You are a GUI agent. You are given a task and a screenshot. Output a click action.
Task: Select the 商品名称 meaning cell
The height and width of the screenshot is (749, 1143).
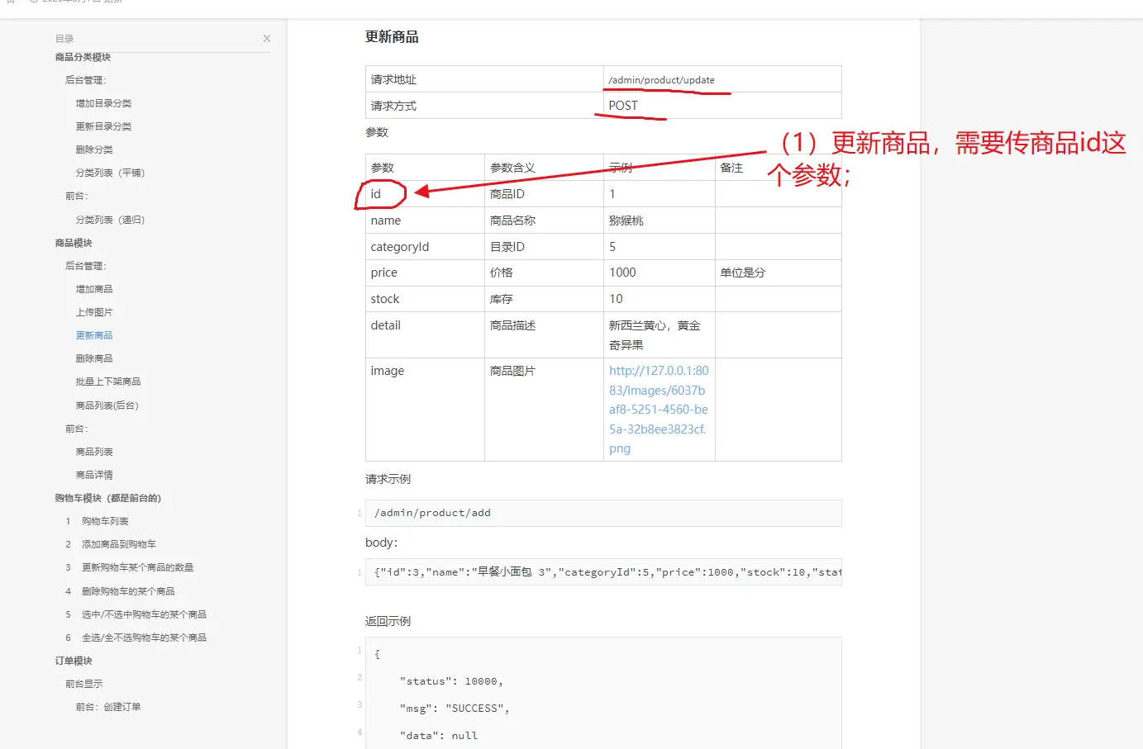coord(544,220)
